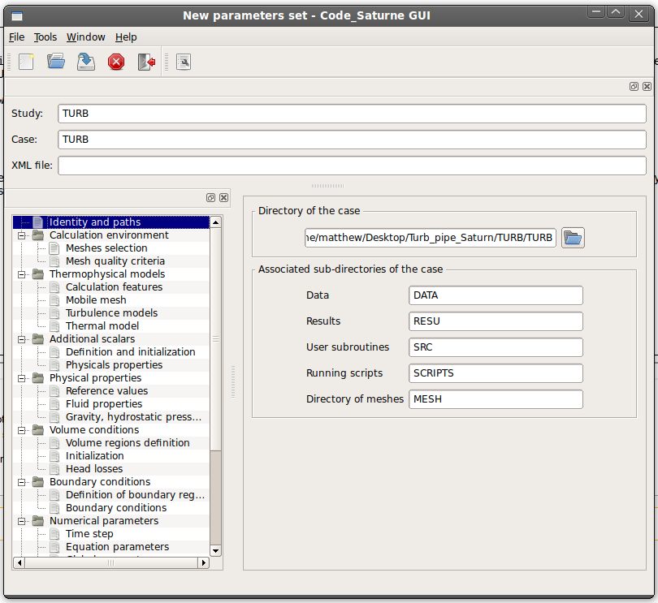The image size is (658, 603).
Task: Click the tree's horizontal scrollbar thumb
Action: pos(111,562)
